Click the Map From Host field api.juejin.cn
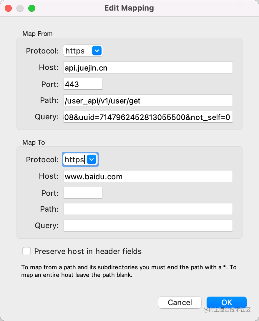The width and height of the screenshot is (259, 321). coord(148,67)
